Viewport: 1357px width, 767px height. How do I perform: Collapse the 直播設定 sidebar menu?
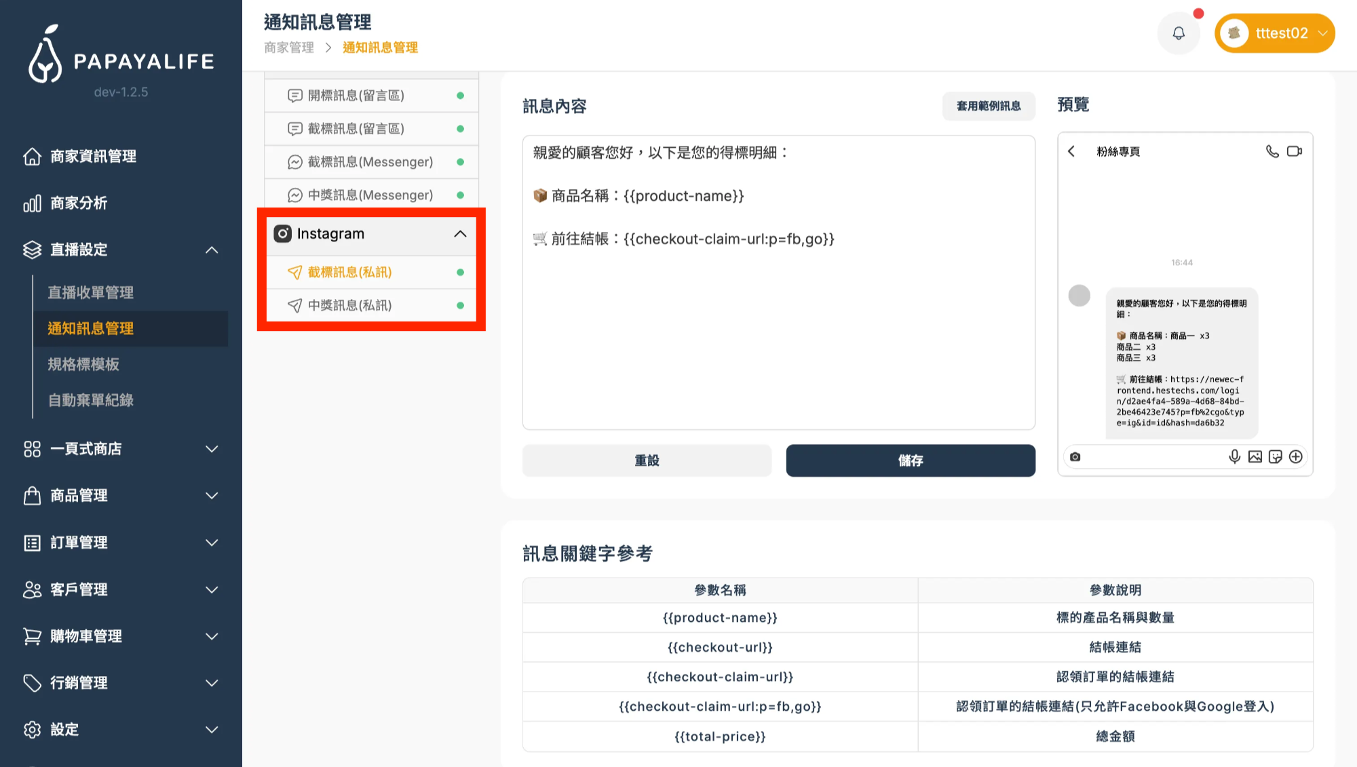(x=212, y=250)
